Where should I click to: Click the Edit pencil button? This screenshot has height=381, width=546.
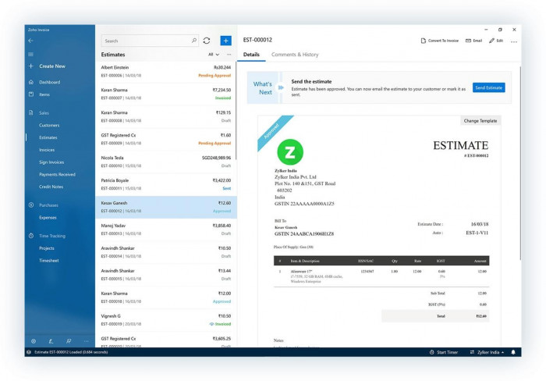coord(496,41)
